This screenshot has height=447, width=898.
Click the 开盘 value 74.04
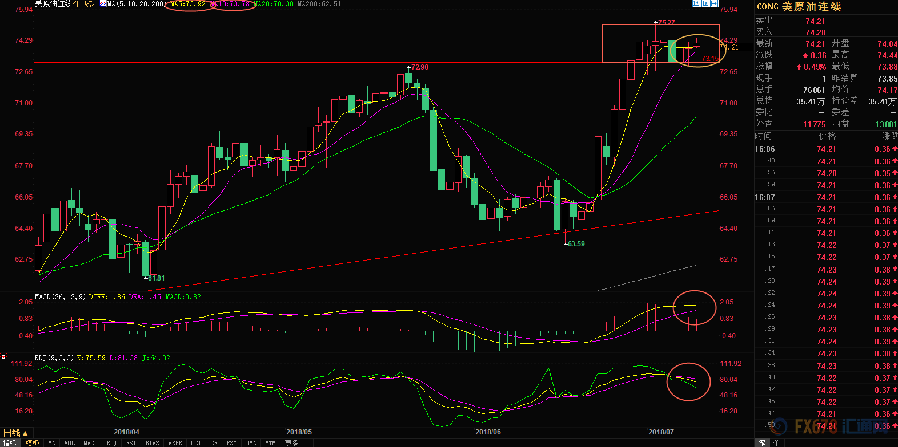887,44
